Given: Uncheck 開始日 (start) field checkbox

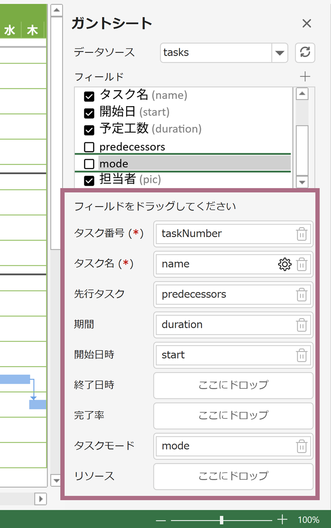Looking at the screenshot, I should (89, 113).
